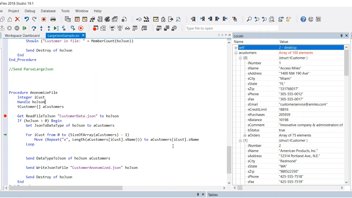The height and width of the screenshot is (198, 352).
Task: Click the Value column header in Locals
Action: [284, 42]
